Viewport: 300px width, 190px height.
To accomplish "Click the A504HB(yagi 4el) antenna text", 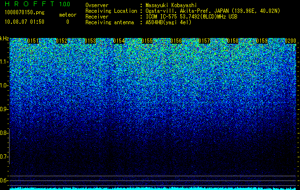I will 168,22.
